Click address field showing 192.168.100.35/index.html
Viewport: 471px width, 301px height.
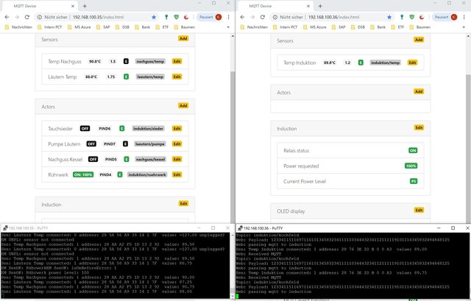98,17
